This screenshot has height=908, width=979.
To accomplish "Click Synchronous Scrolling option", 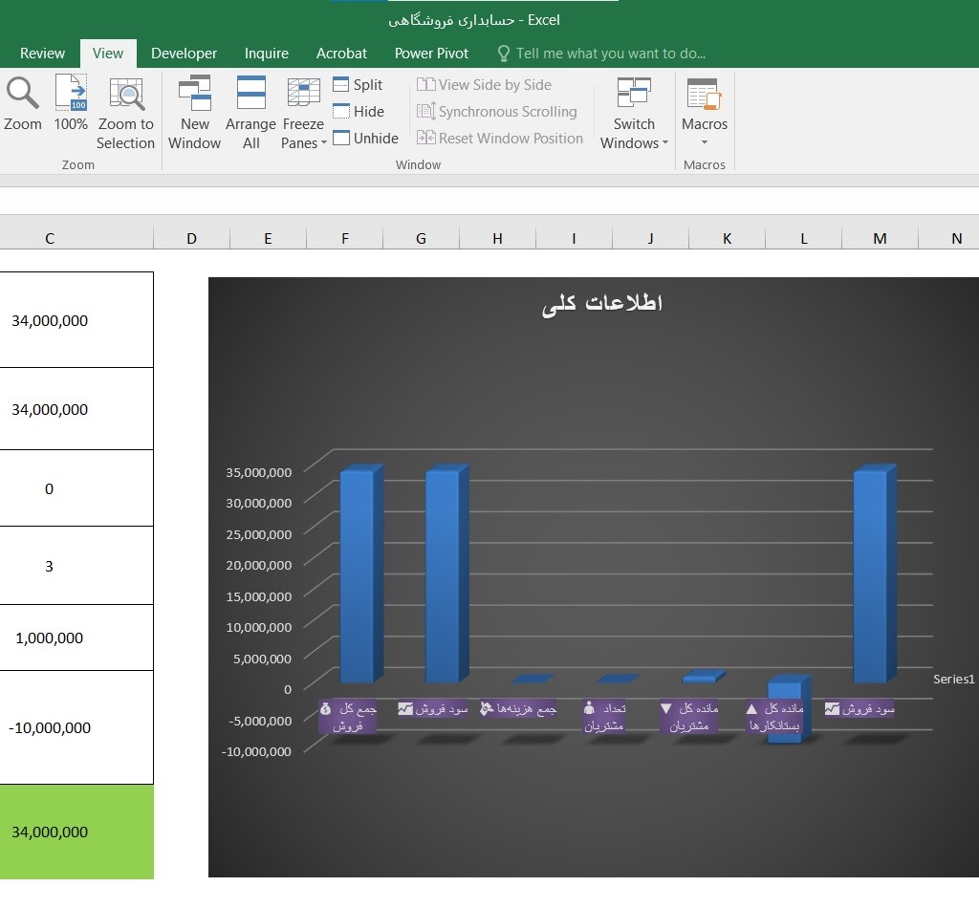I will click(x=496, y=111).
